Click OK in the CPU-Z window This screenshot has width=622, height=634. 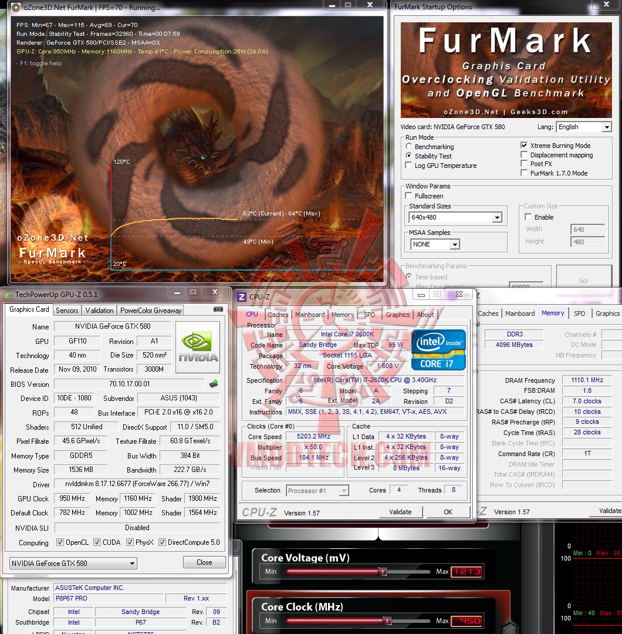[x=448, y=512]
